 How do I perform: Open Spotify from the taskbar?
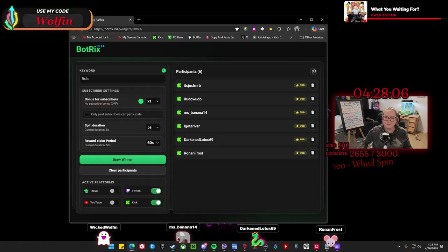pos(214,246)
